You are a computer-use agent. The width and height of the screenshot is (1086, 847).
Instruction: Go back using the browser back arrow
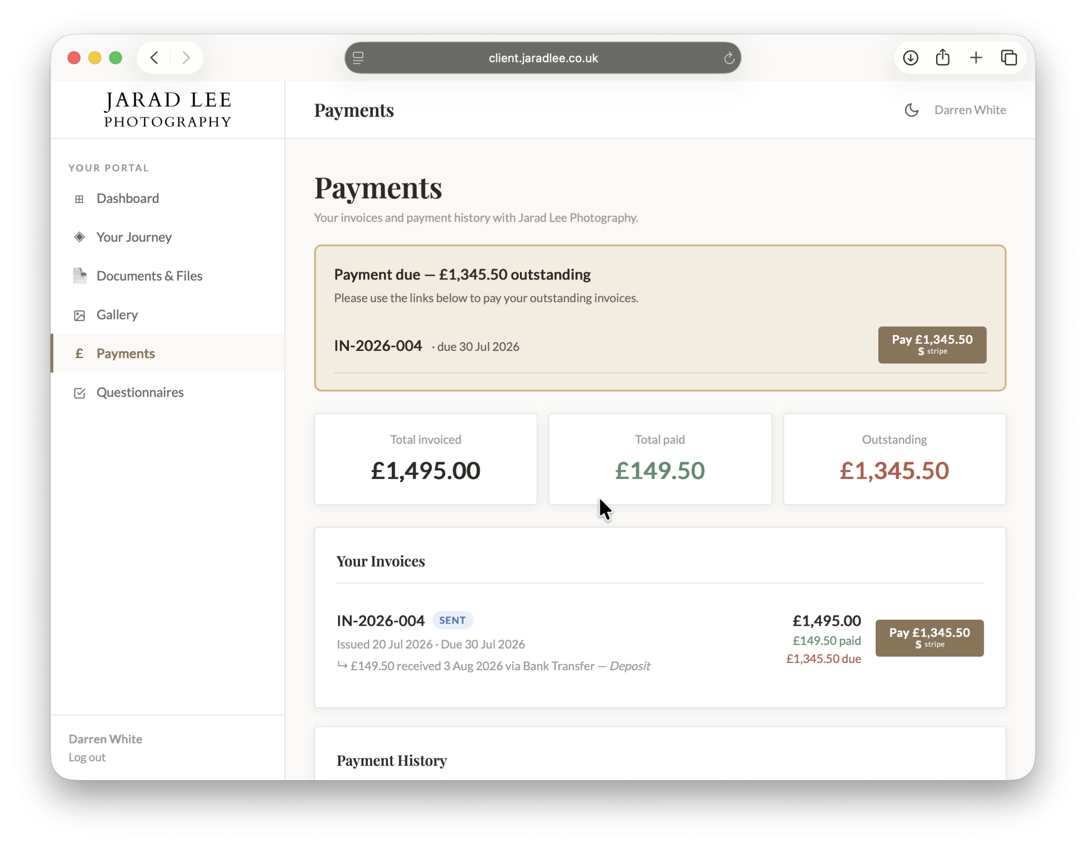pos(154,58)
